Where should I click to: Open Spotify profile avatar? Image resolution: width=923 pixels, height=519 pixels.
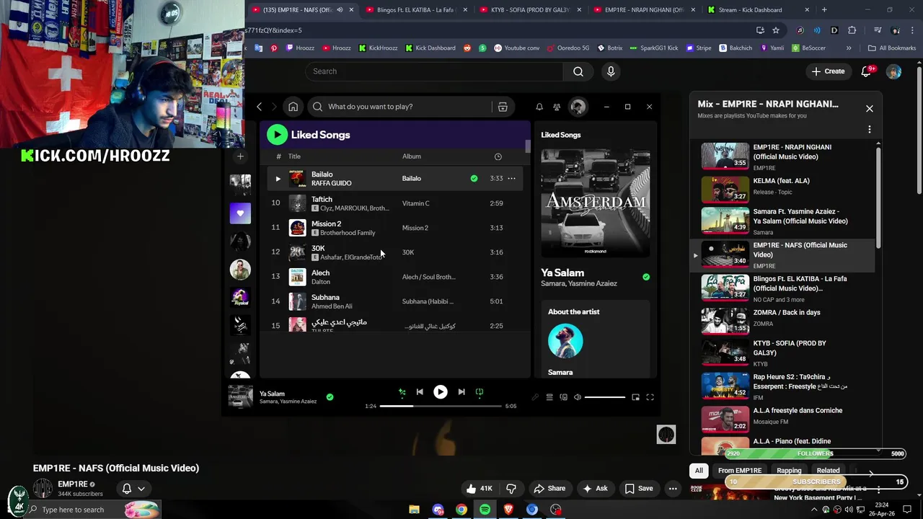pyautogui.click(x=578, y=107)
